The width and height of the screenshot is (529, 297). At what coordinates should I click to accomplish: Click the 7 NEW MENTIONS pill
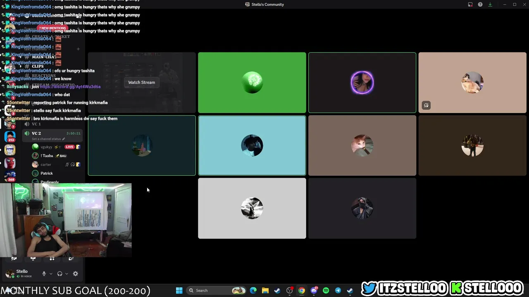[52, 28]
